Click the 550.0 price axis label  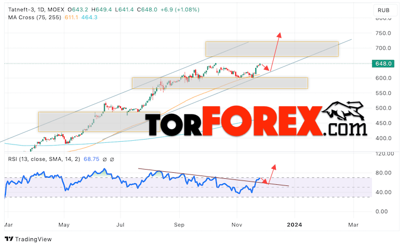383,93
